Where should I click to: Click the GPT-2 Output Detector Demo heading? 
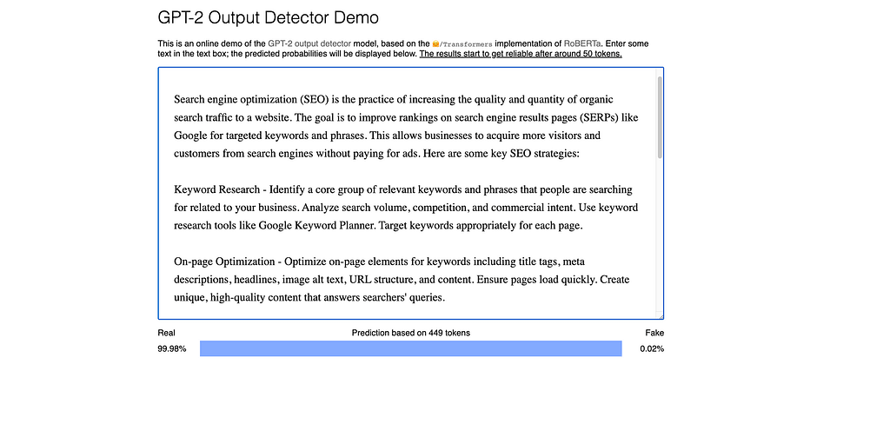pos(268,17)
